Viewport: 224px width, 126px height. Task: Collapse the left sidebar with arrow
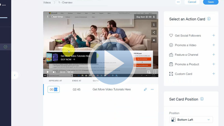pyautogui.click(x=15, y=75)
